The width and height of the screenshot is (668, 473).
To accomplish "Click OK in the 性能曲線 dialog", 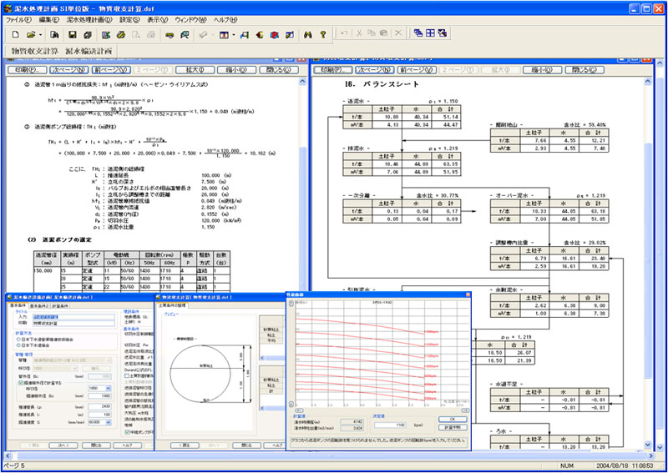I will [x=453, y=419].
